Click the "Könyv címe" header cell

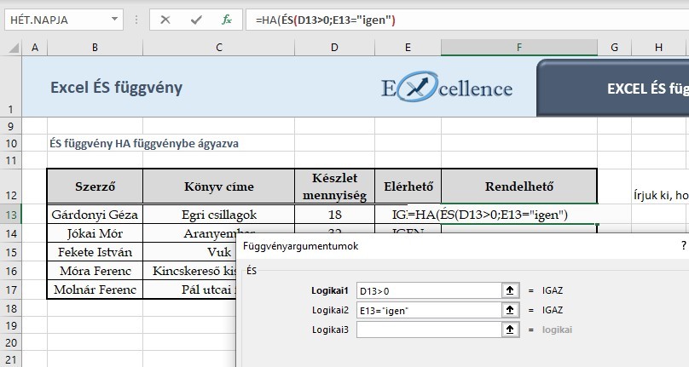[x=219, y=186]
